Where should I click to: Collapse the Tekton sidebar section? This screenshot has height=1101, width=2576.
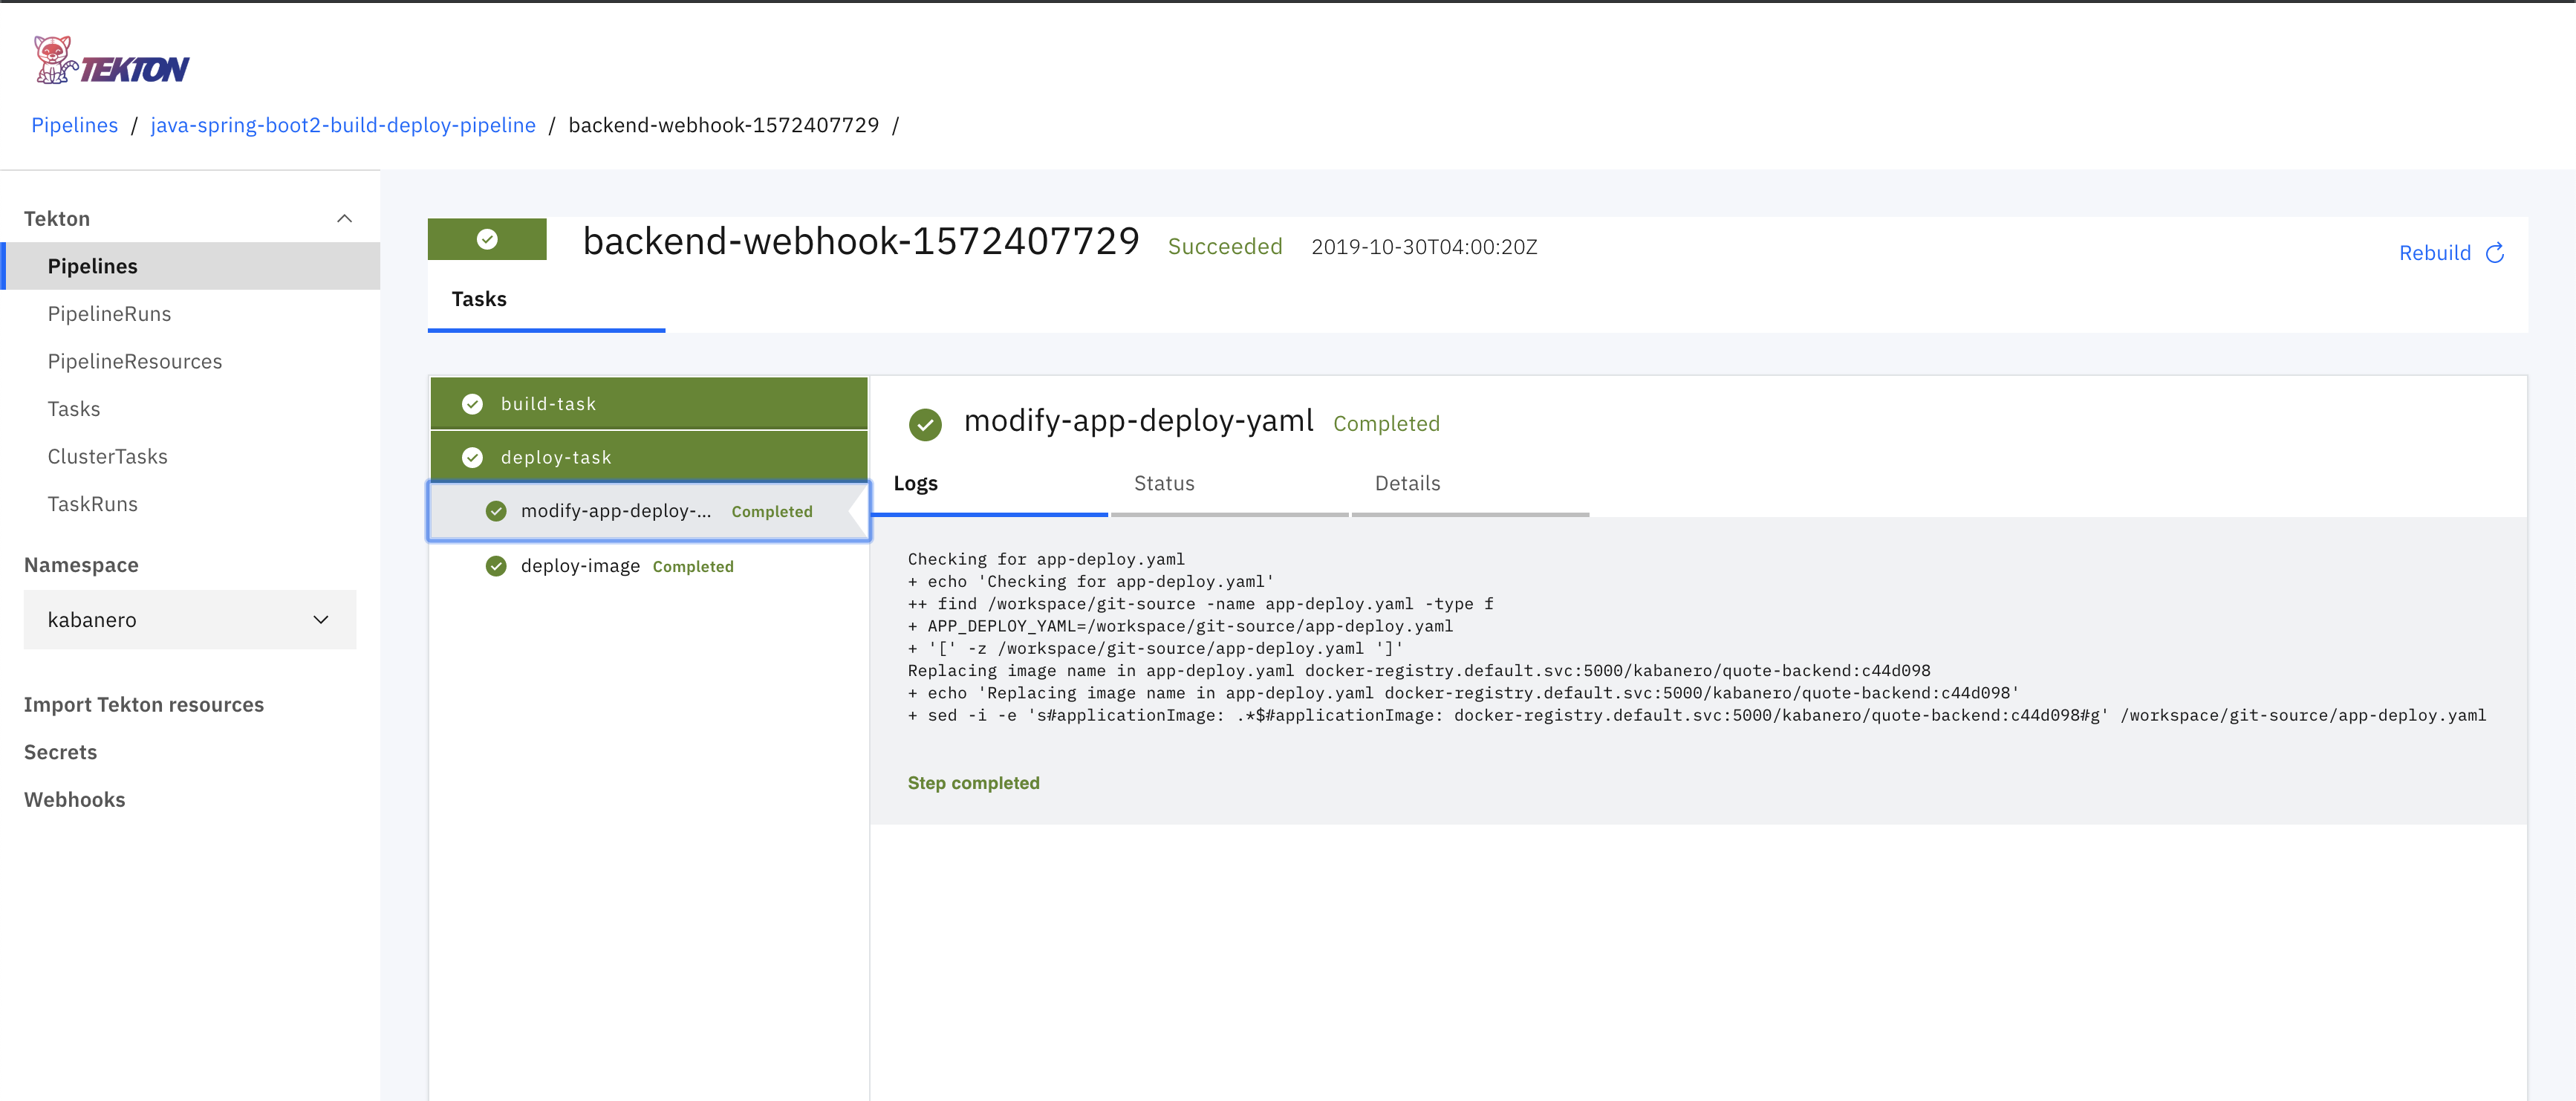344,218
